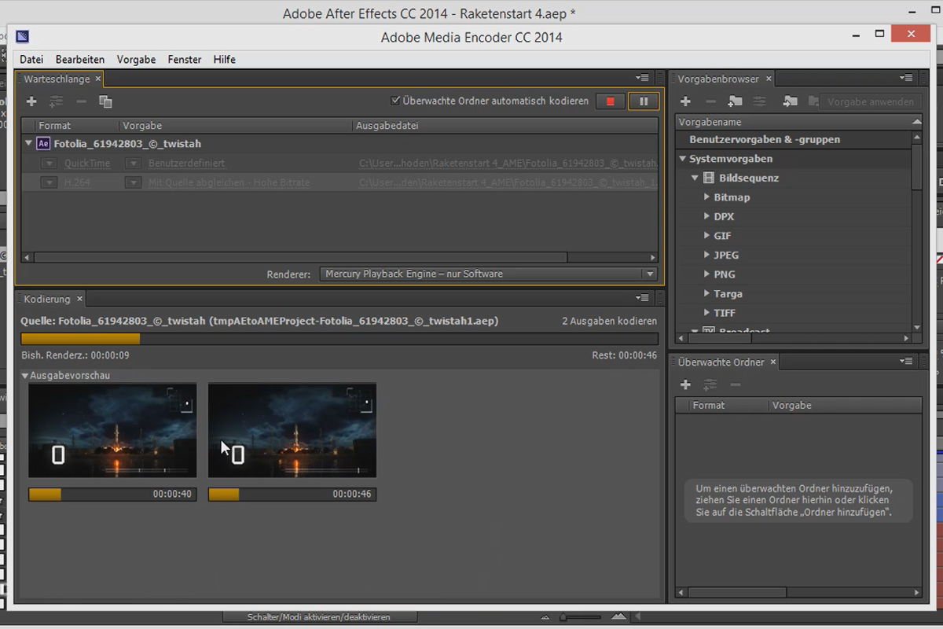Viewport: 943px width, 629px height.
Task: Expand the PNG preset folder
Action: click(x=707, y=274)
